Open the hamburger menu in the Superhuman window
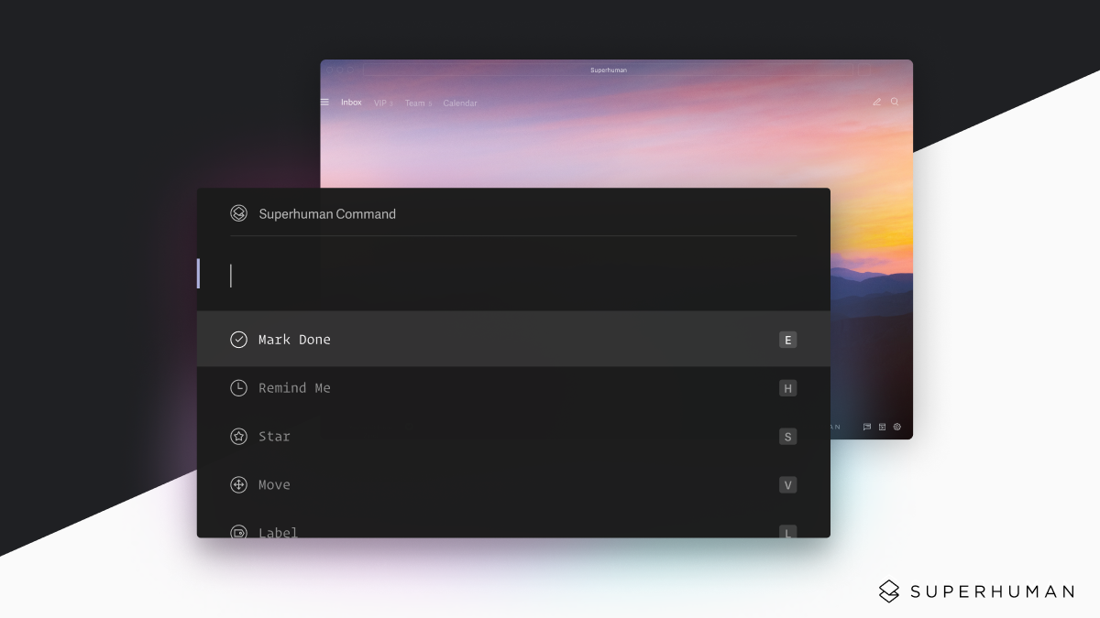 [x=324, y=103]
